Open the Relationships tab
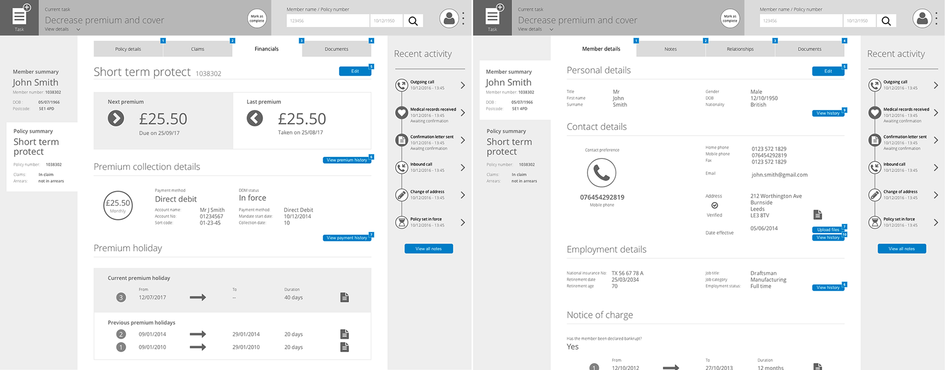945x370 pixels. point(740,49)
